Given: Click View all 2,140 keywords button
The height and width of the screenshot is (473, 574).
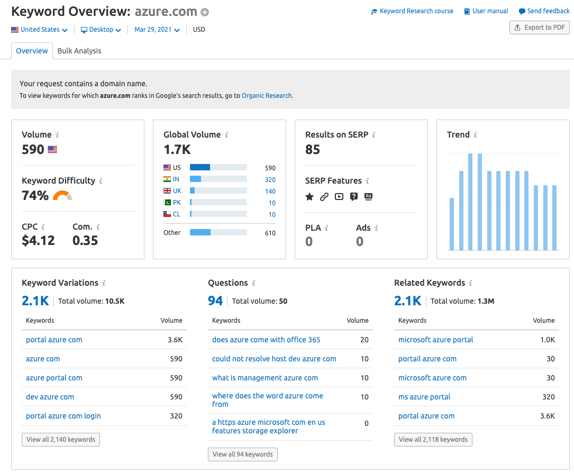Looking at the screenshot, I should [61, 440].
